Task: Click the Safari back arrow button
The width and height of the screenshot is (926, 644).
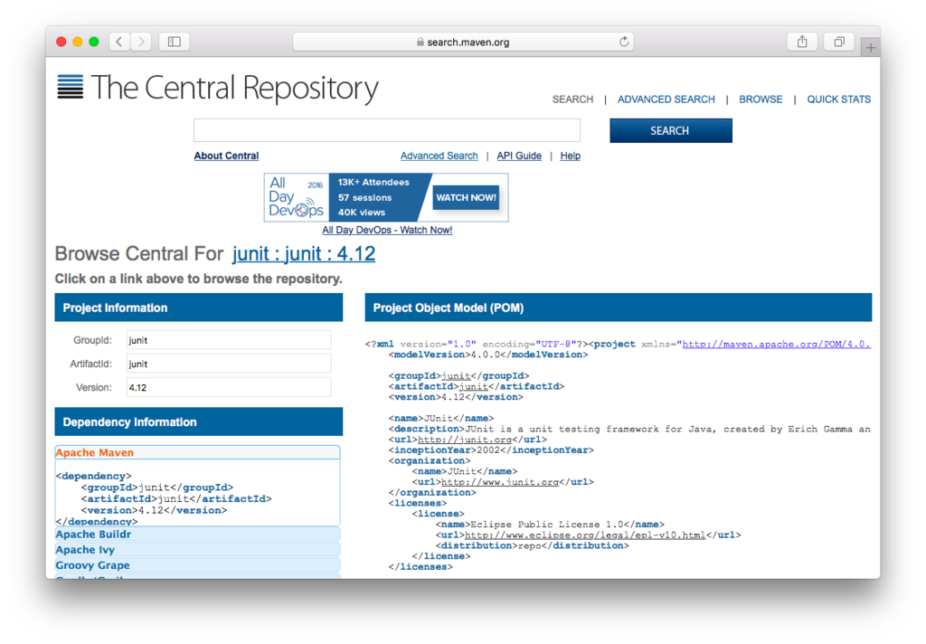Action: point(119,42)
